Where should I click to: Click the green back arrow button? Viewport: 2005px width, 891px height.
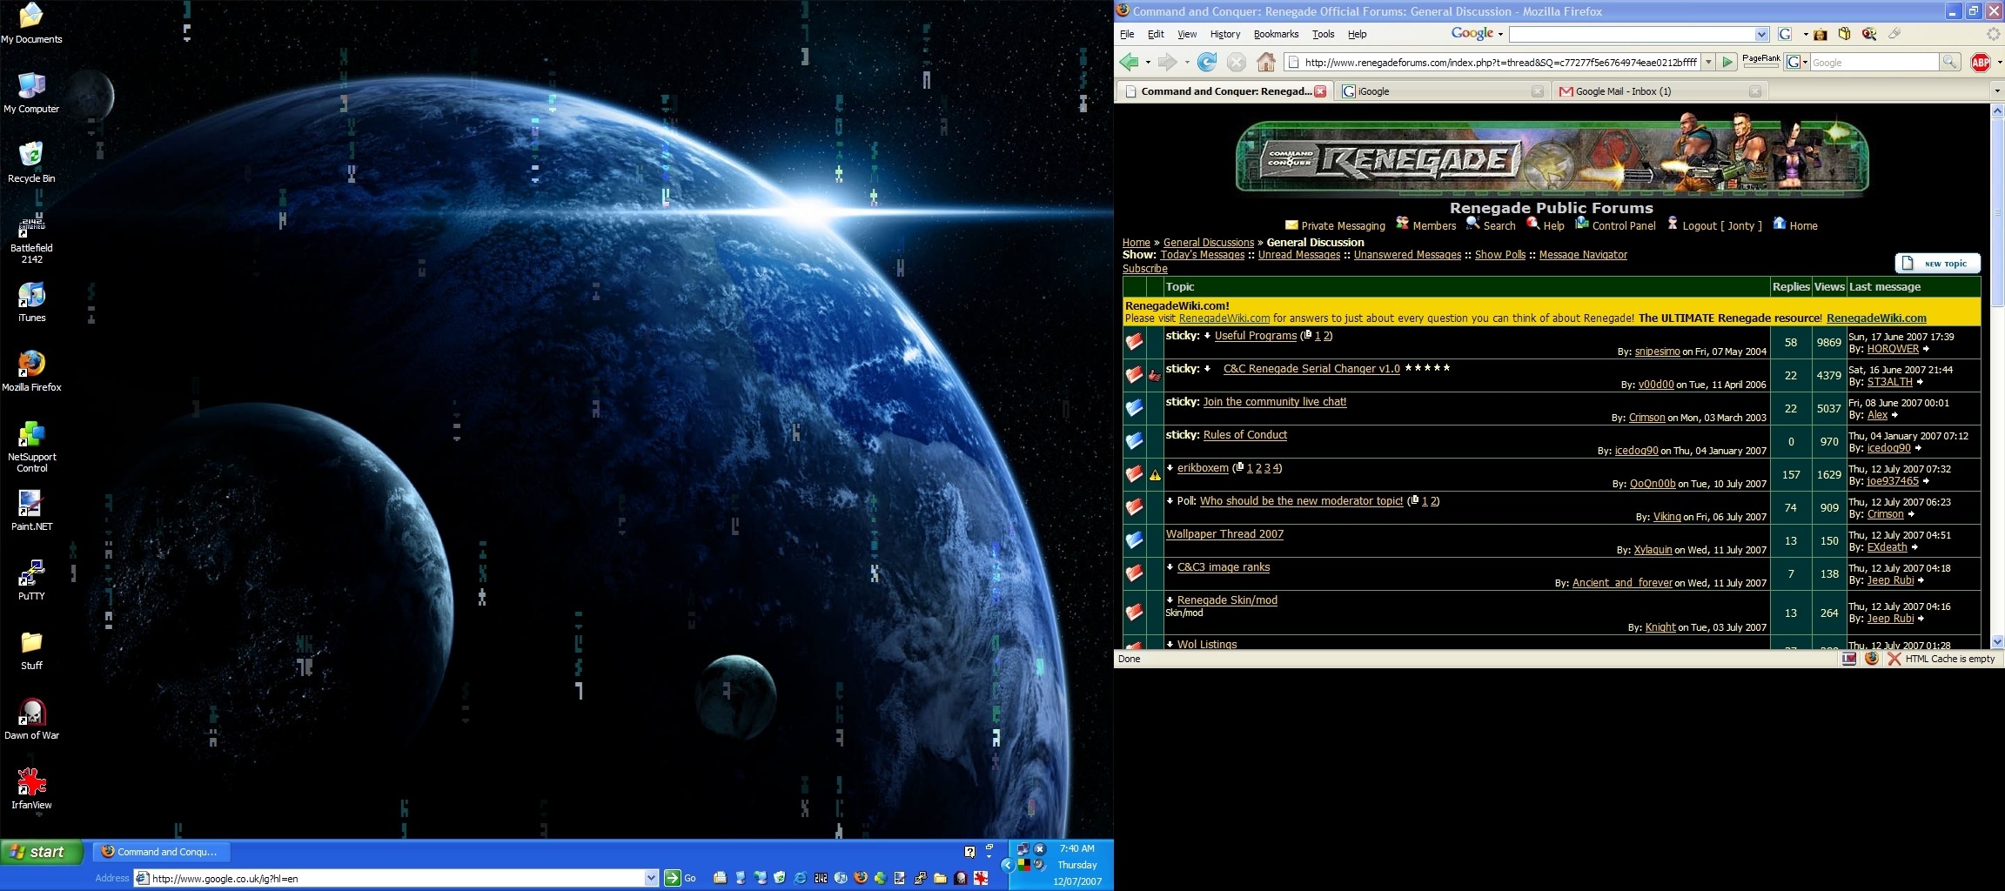tap(1130, 62)
